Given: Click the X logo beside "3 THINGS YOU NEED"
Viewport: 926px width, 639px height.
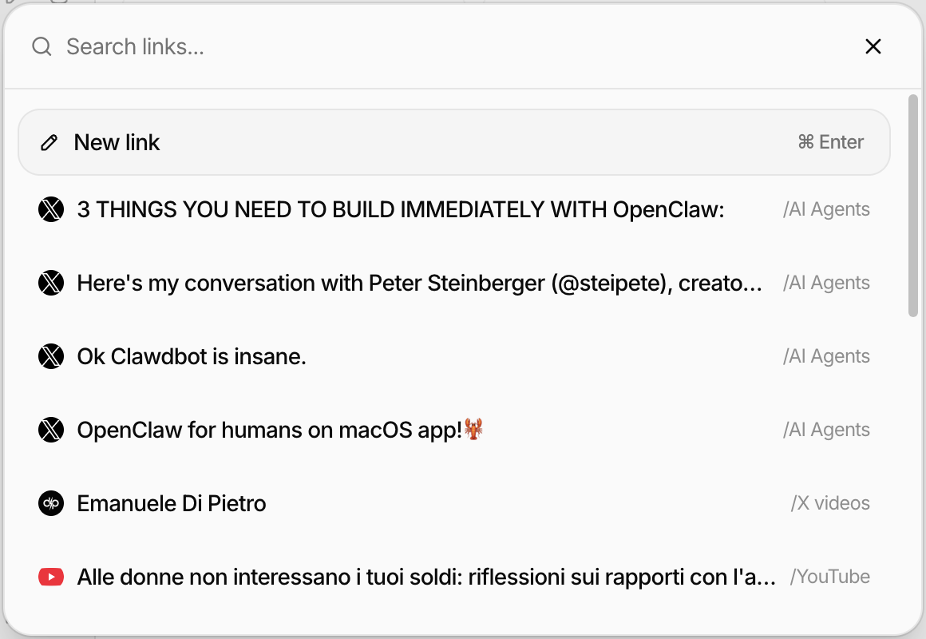Looking at the screenshot, I should click(x=51, y=210).
